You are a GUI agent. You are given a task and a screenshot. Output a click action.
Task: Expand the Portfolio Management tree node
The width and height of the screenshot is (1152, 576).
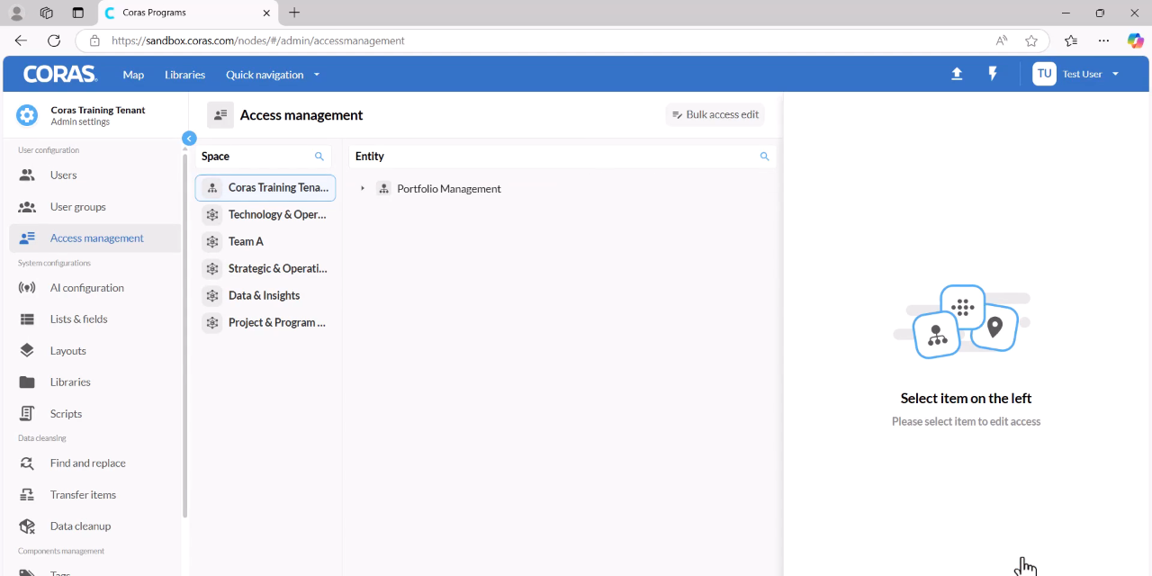point(363,189)
